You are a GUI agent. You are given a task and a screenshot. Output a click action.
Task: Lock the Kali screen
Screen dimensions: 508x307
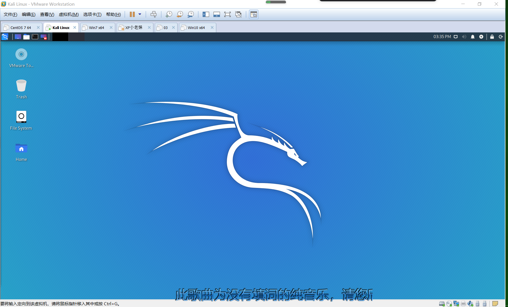tap(492, 37)
